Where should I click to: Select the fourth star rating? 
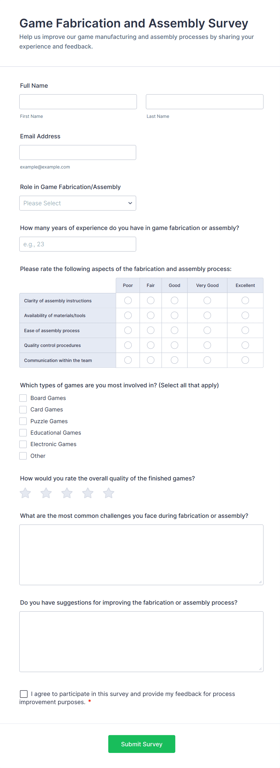88,493
